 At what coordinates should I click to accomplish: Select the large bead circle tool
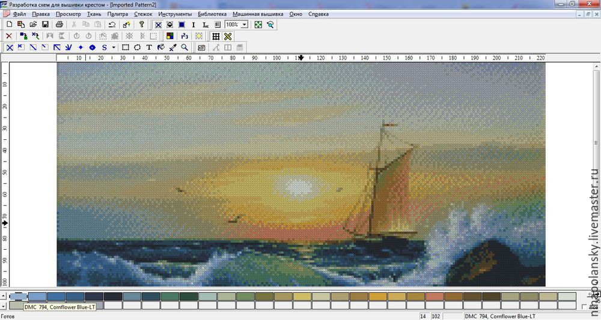(93, 47)
